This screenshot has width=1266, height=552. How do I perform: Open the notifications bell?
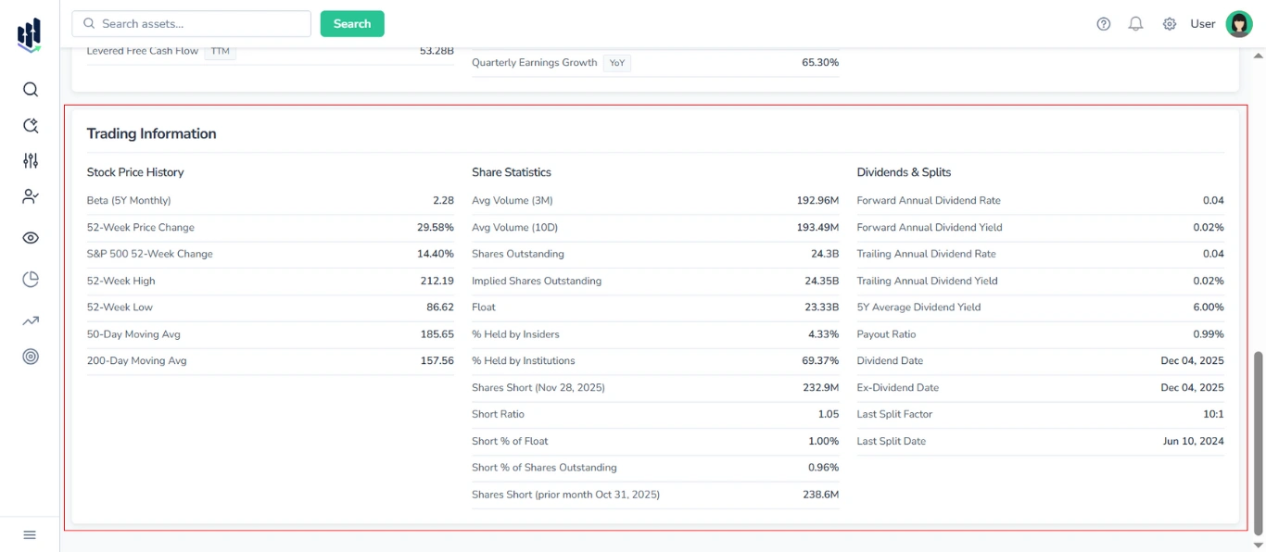[1135, 24]
